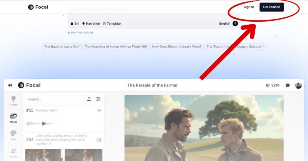Play the "Morning, John!" audio clip
308x161 pixels.
tap(44, 123)
